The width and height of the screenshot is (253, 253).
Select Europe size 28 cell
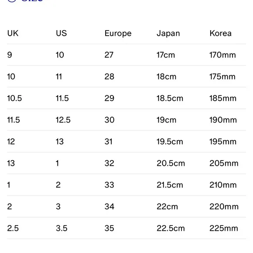point(109,76)
